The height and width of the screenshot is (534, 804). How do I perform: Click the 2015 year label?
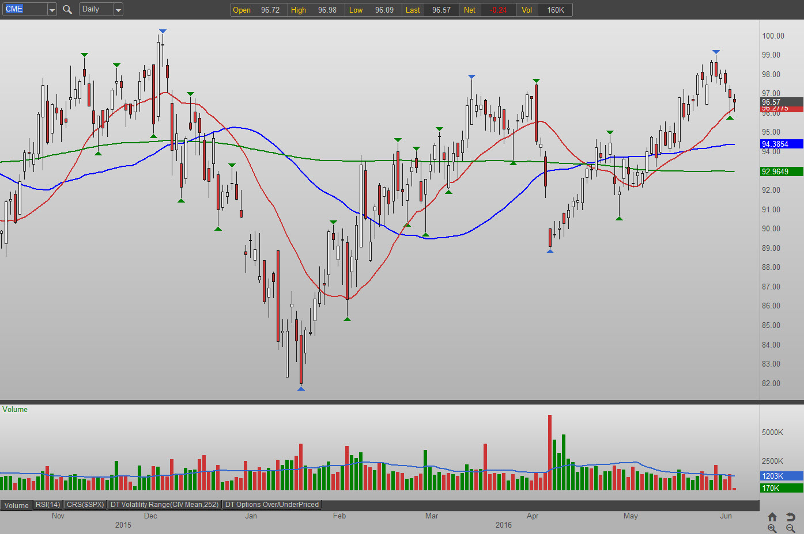click(123, 525)
